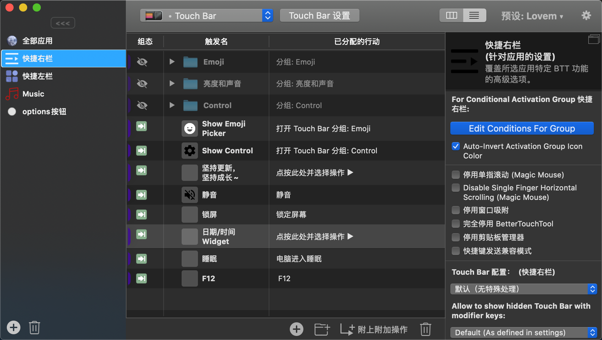Switch to the column view layout
The height and width of the screenshot is (340, 602).
coord(451,15)
